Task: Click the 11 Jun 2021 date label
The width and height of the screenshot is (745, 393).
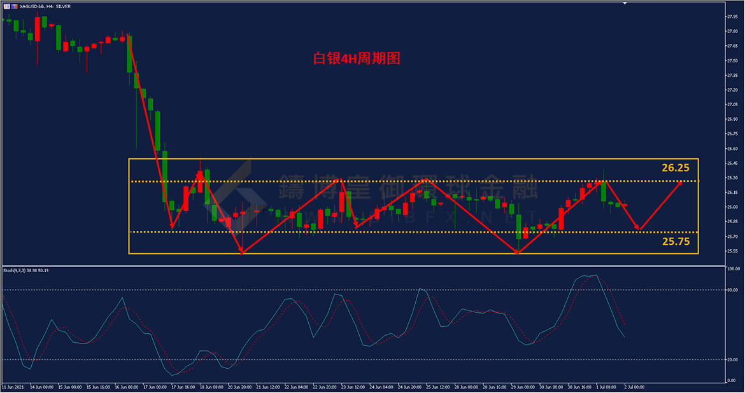Action: 13,387
